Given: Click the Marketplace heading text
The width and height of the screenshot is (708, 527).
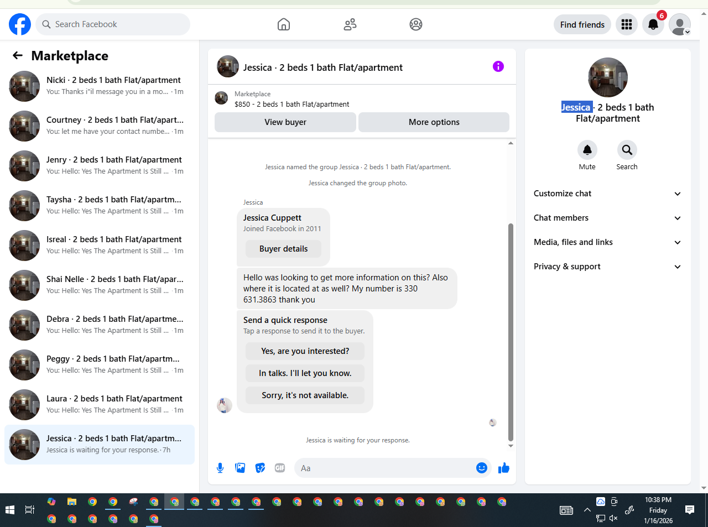Looking at the screenshot, I should click(x=70, y=56).
